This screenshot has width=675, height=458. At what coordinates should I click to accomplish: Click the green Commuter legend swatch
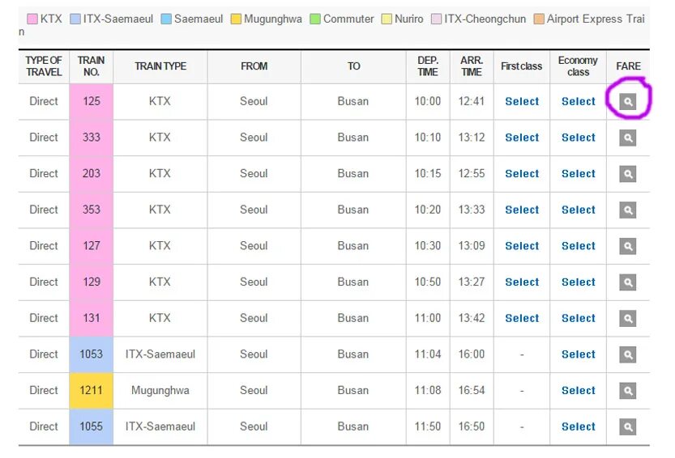[315, 19]
